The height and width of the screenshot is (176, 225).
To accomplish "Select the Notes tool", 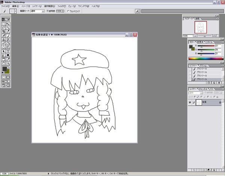I will pyautogui.click(x=4, y=59).
